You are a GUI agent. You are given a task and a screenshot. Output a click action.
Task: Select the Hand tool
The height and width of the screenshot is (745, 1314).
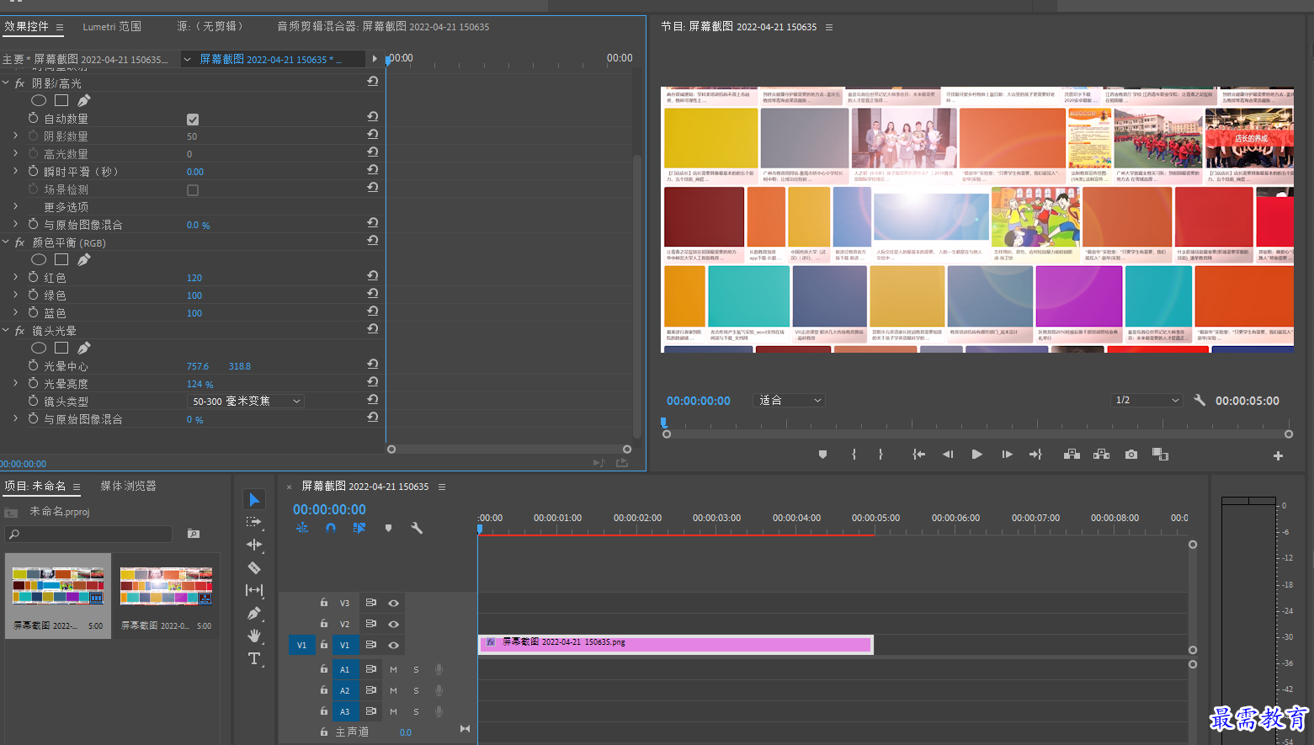[x=254, y=636]
